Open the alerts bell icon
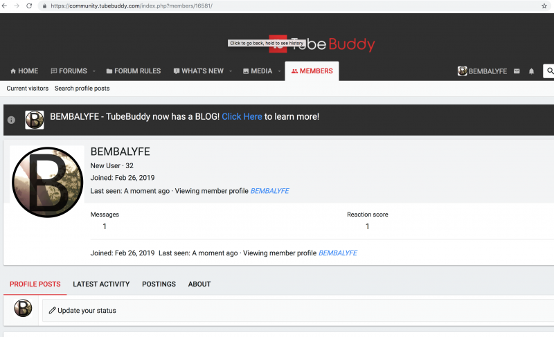Viewport: 554px width, 337px height. tap(532, 71)
